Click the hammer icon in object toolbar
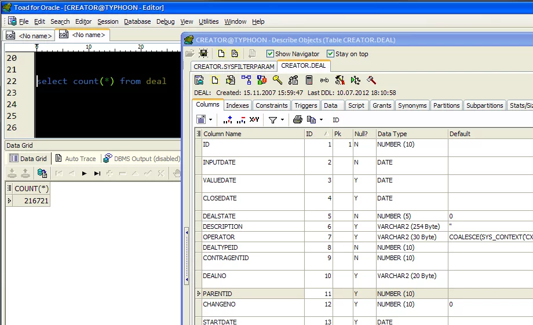Viewport: 533px width, 325px height. (x=371, y=80)
